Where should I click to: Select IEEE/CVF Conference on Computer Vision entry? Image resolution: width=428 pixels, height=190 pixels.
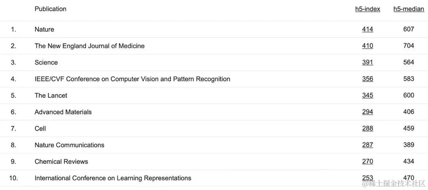[132, 79]
